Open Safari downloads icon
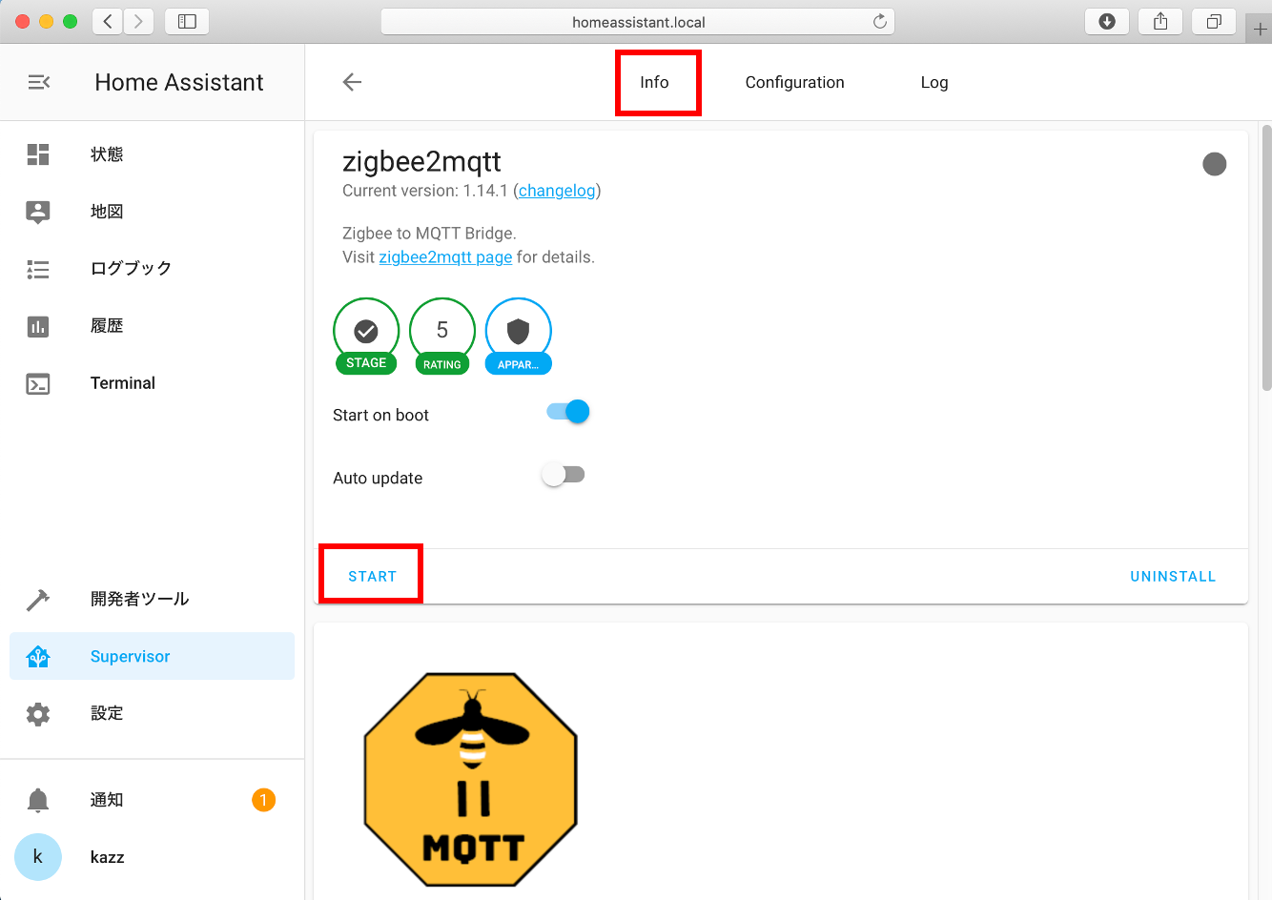This screenshot has height=900, width=1272. 1107,21
